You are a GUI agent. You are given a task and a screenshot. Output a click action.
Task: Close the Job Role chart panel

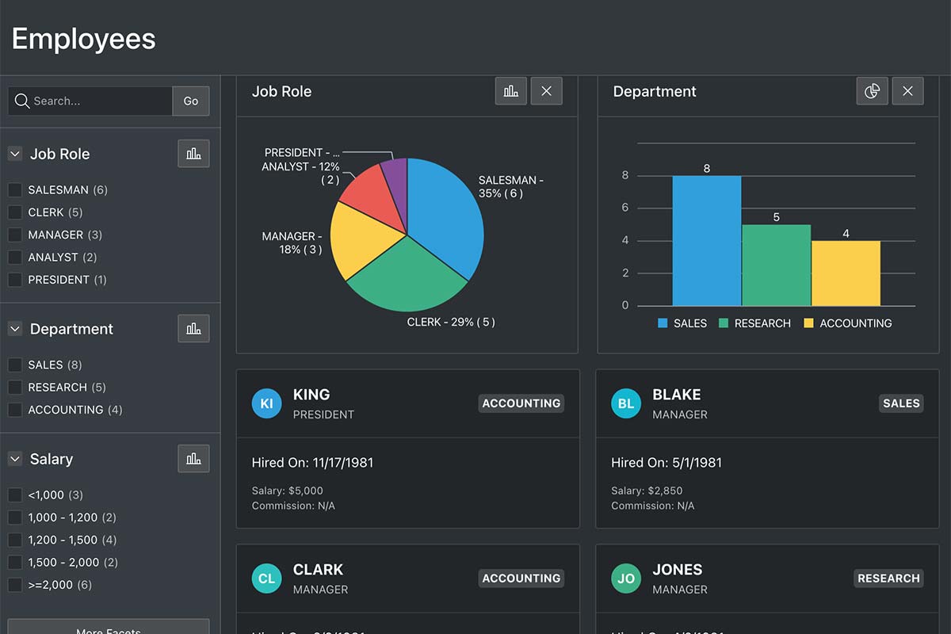pyautogui.click(x=546, y=91)
